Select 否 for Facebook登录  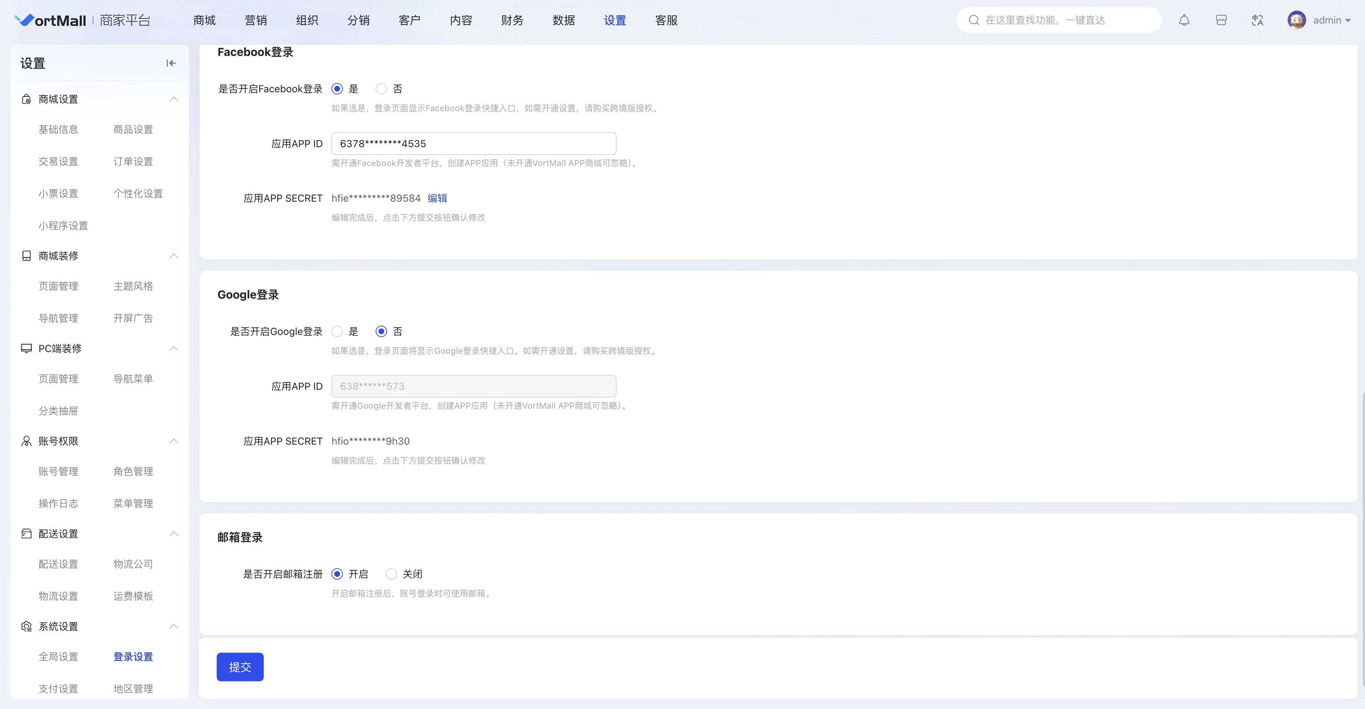(381, 89)
